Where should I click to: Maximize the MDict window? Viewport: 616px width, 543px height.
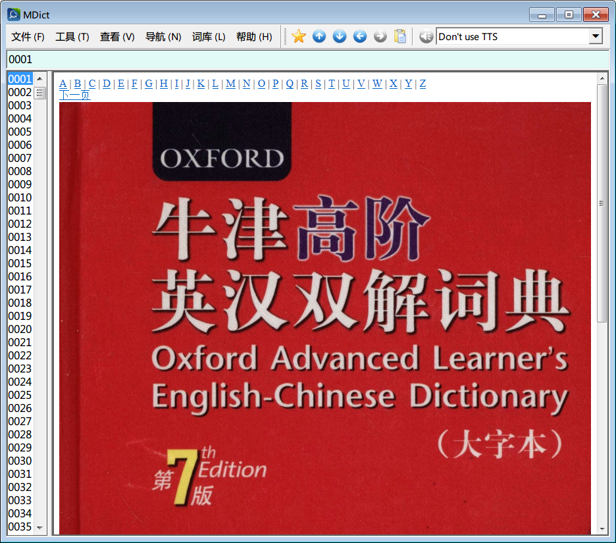[x=569, y=15]
